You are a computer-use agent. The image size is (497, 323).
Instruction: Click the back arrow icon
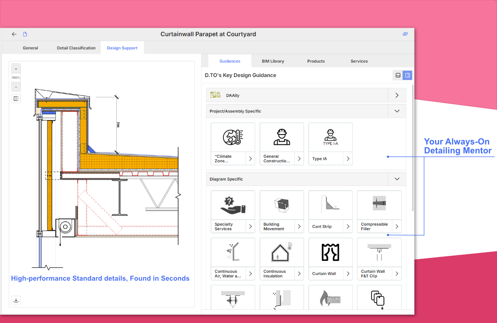(x=14, y=34)
